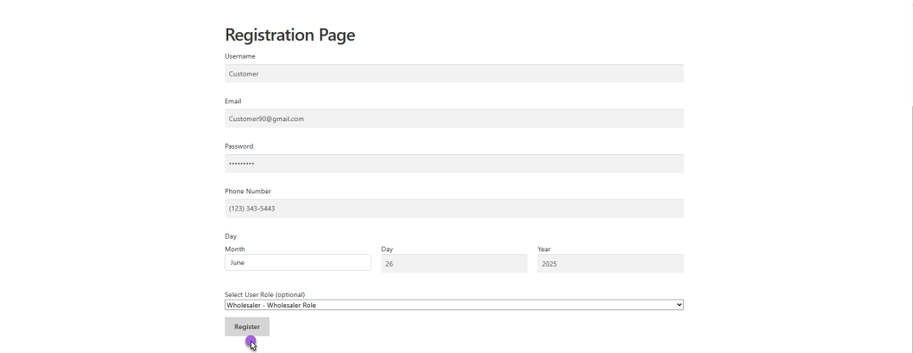Click the Password label text
Screen dimensions: 913x353
pyautogui.click(x=239, y=146)
